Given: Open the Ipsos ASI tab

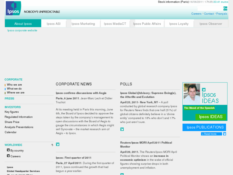Looking at the screenshot, I should (x=54, y=24).
